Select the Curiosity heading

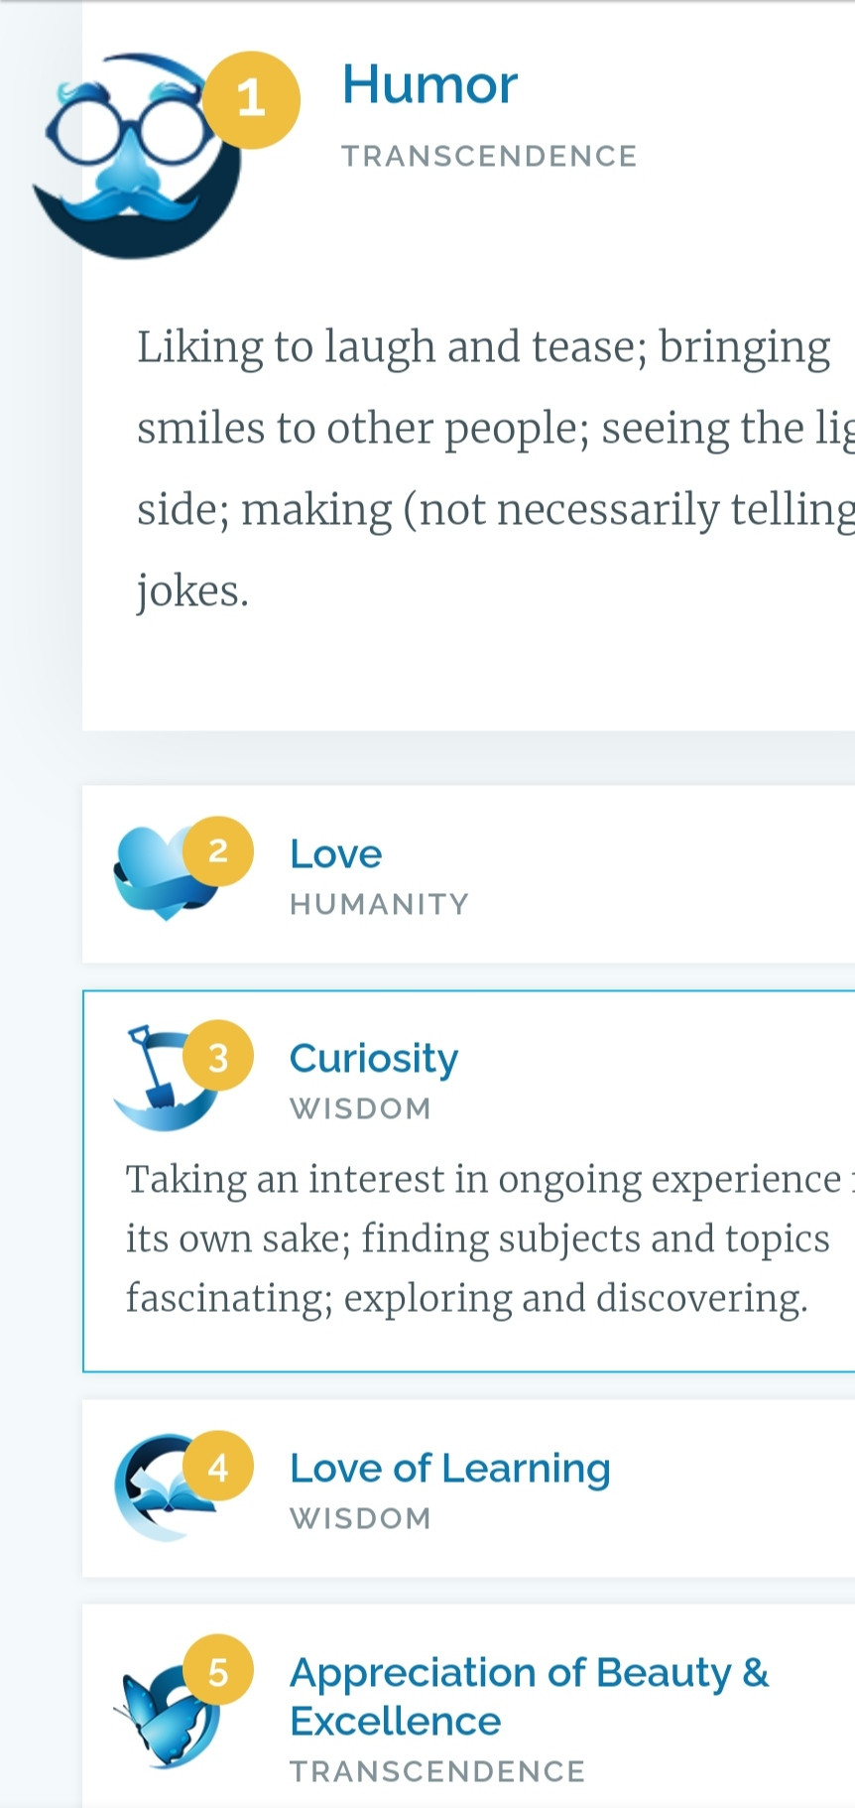click(x=374, y=1059)
